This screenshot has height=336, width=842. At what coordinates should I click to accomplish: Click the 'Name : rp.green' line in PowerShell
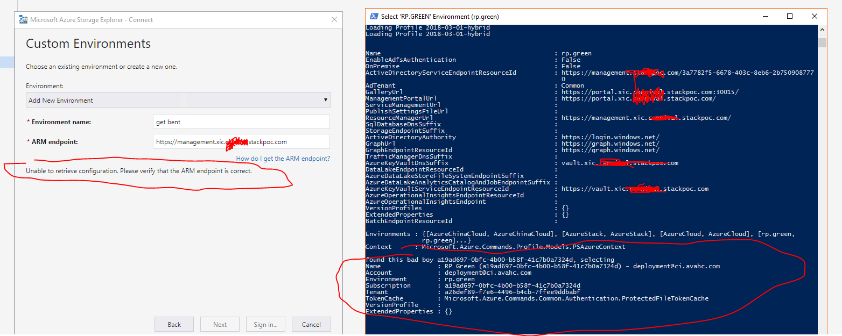click(479, 53)
